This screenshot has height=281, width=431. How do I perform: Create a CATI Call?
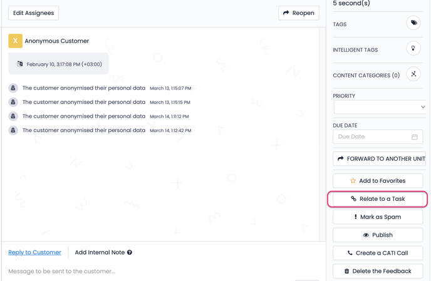click(x=378, y=253)
